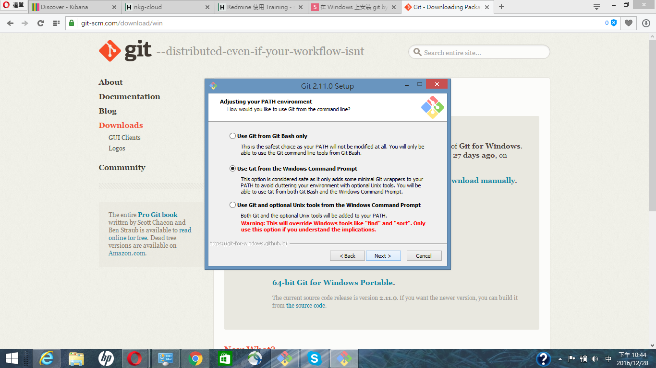656x368 pixels.
Task: Open Opera menu button
Action: [x=13, y=6]
